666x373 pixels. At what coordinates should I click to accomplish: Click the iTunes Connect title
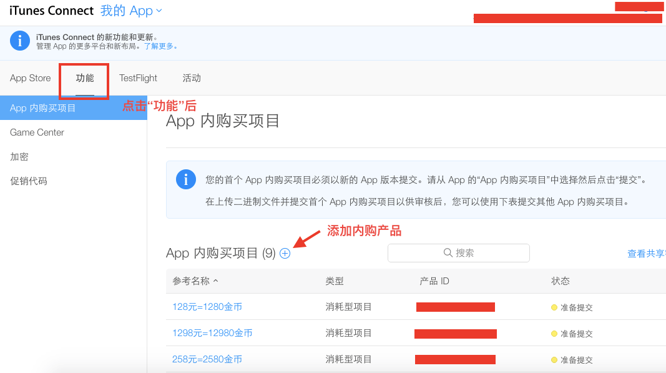[51, 11]
